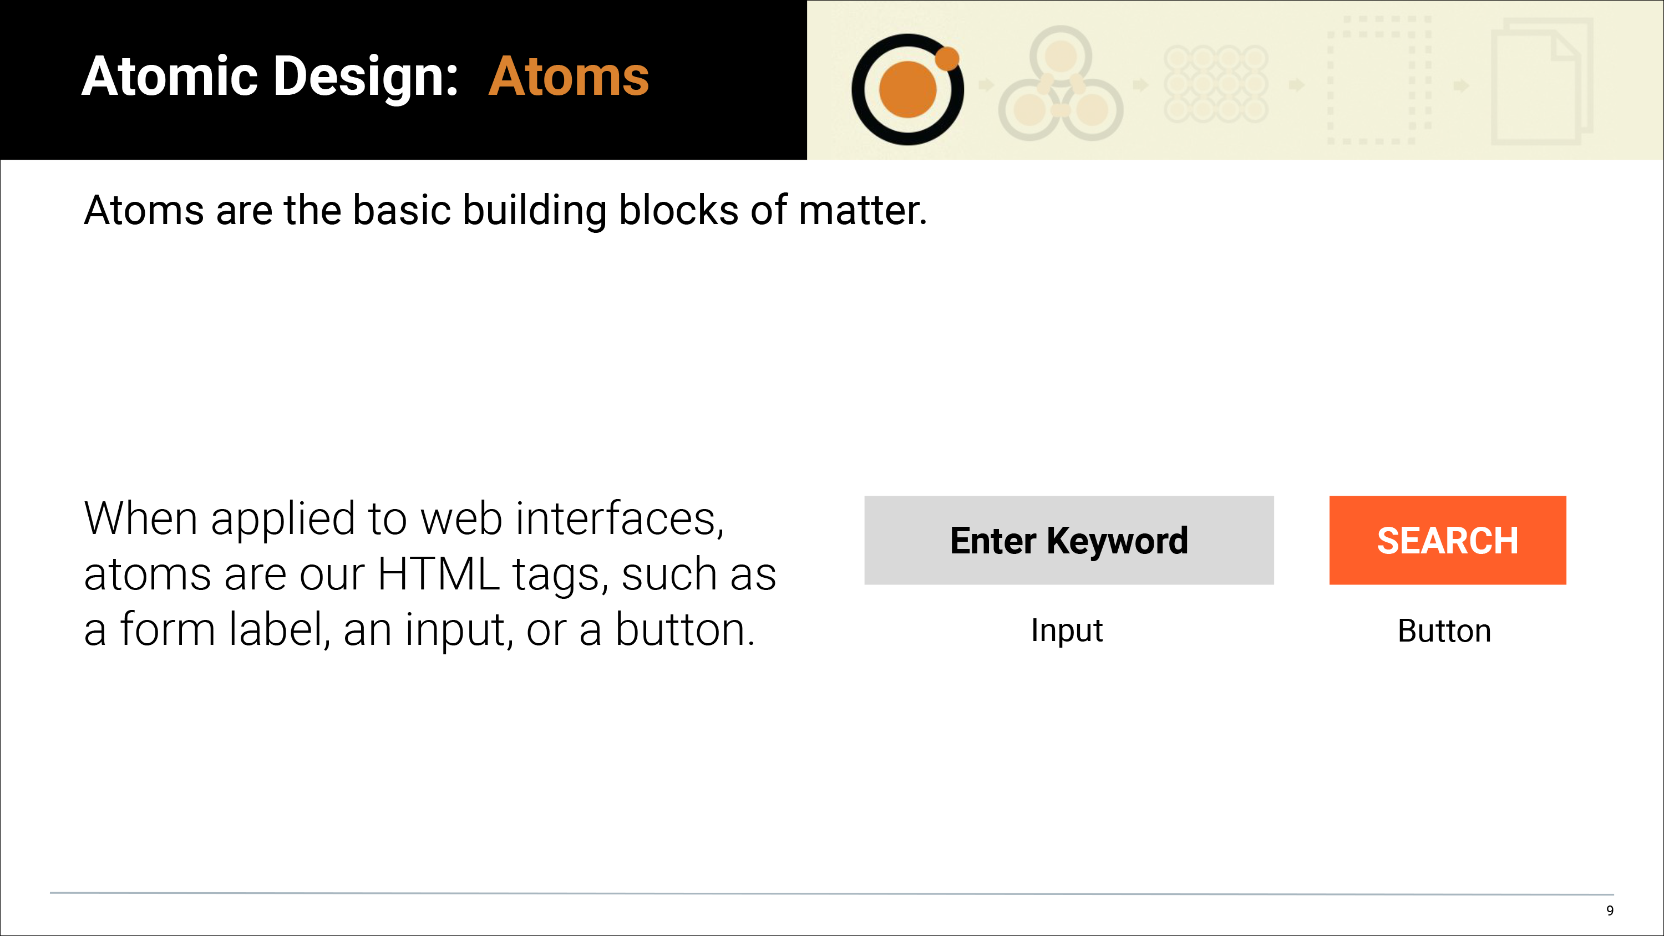Click the paragraph about HTML tags
The width and height of the screenshot is (1664, 936).
click(429, 573)
